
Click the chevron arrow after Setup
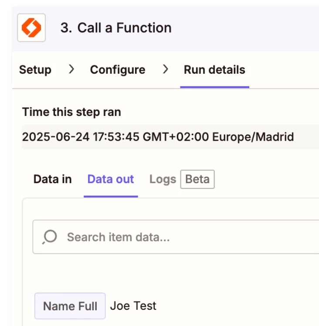tap(71, 69)
